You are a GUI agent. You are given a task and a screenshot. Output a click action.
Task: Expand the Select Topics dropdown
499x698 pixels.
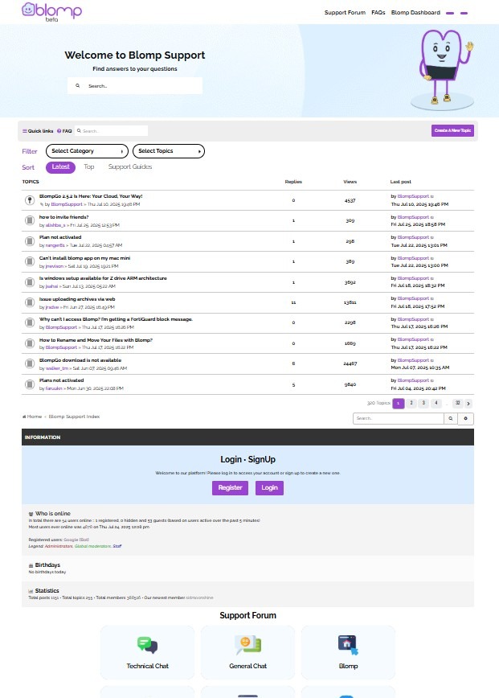coord(169,151)
